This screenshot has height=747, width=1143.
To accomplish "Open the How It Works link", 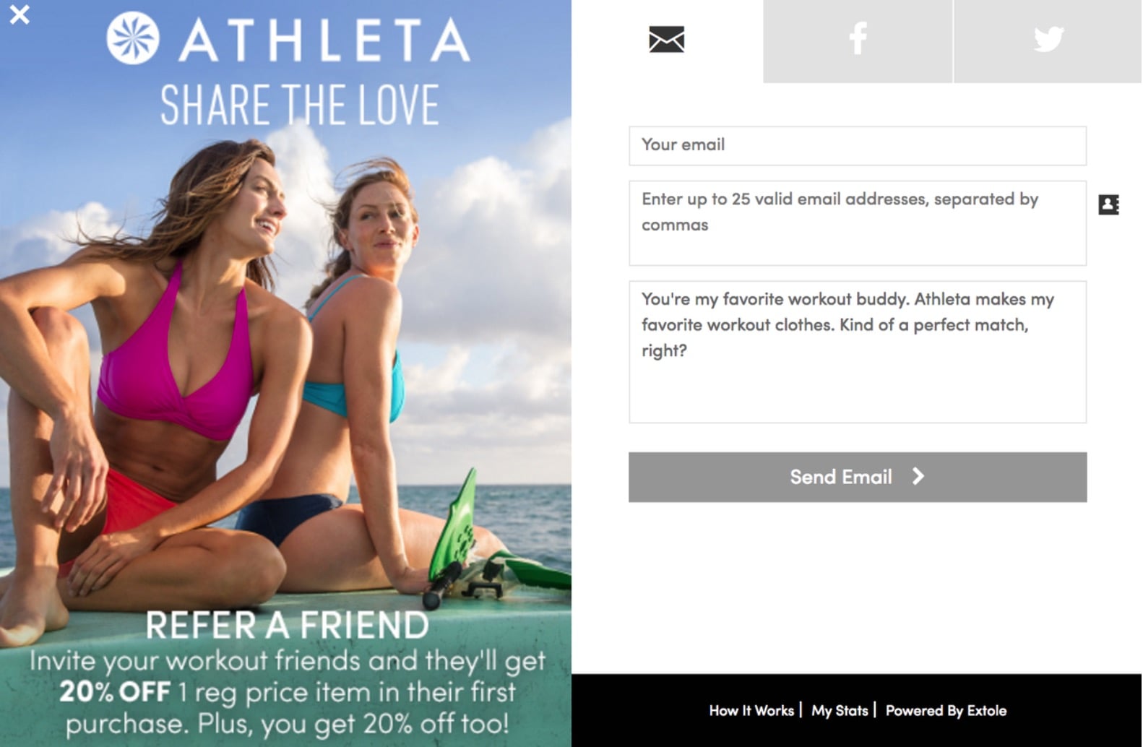I will click(x=751, y=711).
